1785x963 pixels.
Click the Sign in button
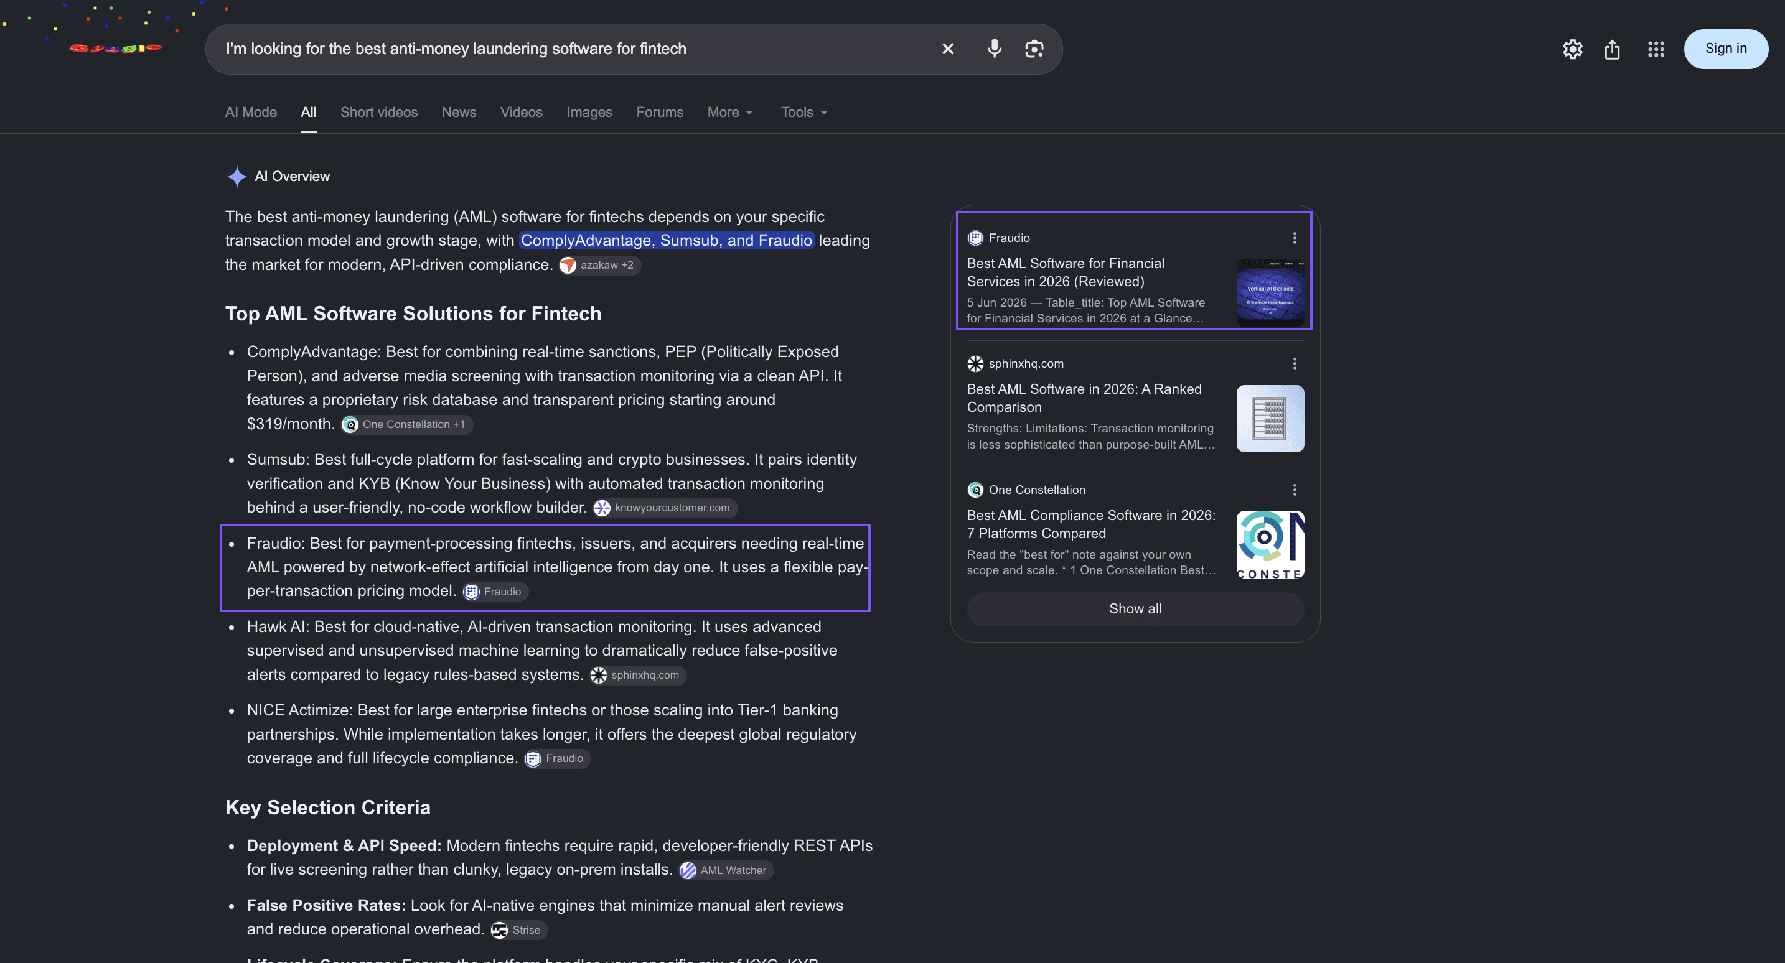(1725, 49)
